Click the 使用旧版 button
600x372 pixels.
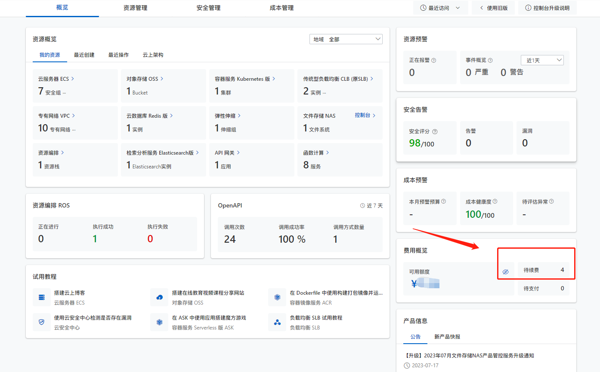[x=493, y=8]
